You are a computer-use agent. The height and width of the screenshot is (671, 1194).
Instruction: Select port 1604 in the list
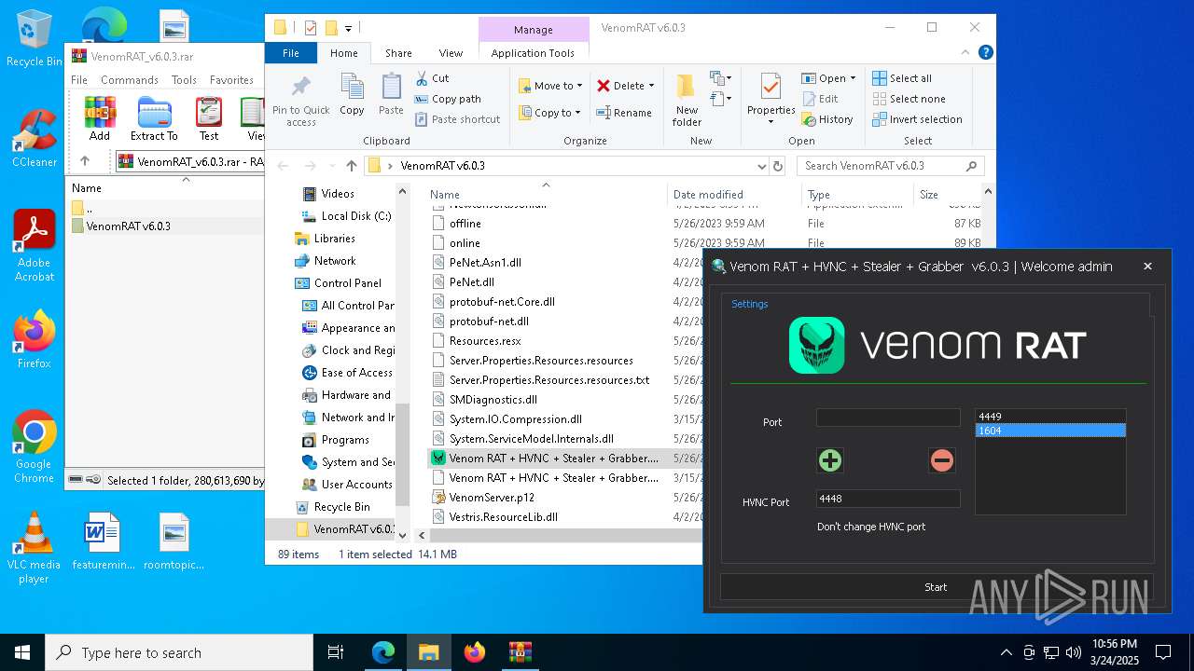point(1050,431)
